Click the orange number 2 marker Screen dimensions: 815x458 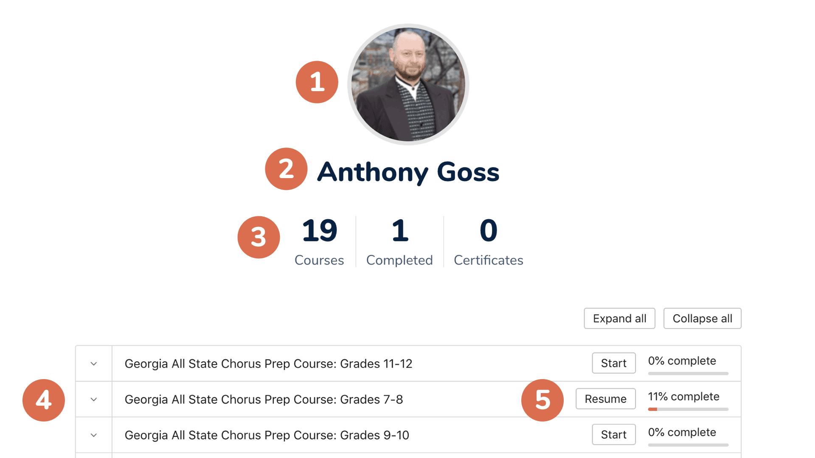tap(286, 169)
